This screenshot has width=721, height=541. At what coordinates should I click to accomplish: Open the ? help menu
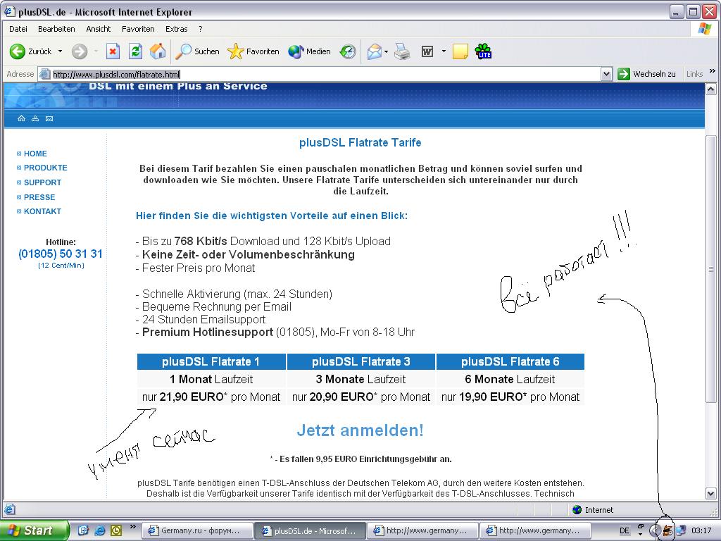tap(201, 29)
